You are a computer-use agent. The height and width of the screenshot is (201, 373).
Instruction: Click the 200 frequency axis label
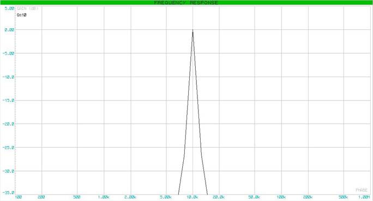click(41, 197)
